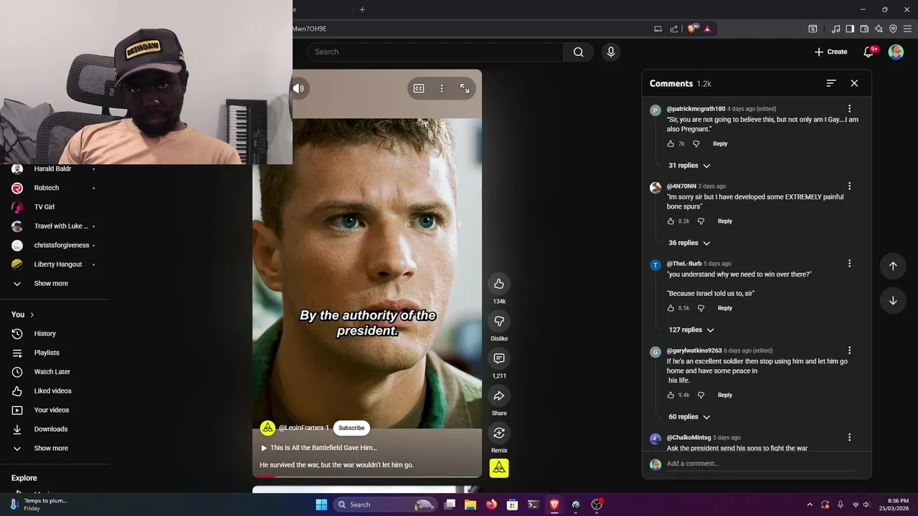Toggle closed captions with the CC button
This screenshot has width=918, height=516.
click(x=419, y=88)
